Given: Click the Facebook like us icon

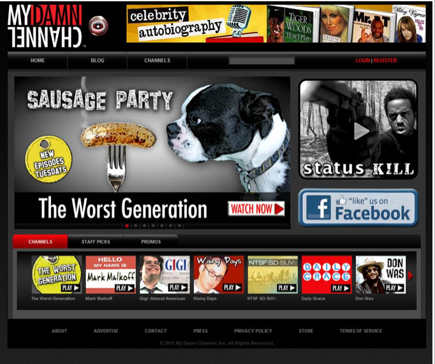Looking at the screenshot, I should [x=358, y=208].
